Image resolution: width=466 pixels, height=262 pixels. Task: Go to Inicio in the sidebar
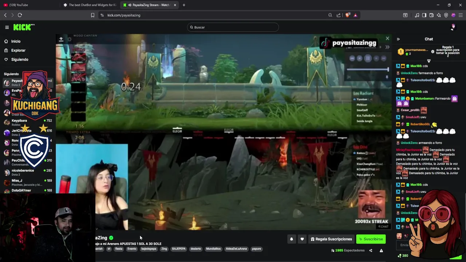pyautogui.click(x=16, y=41)
